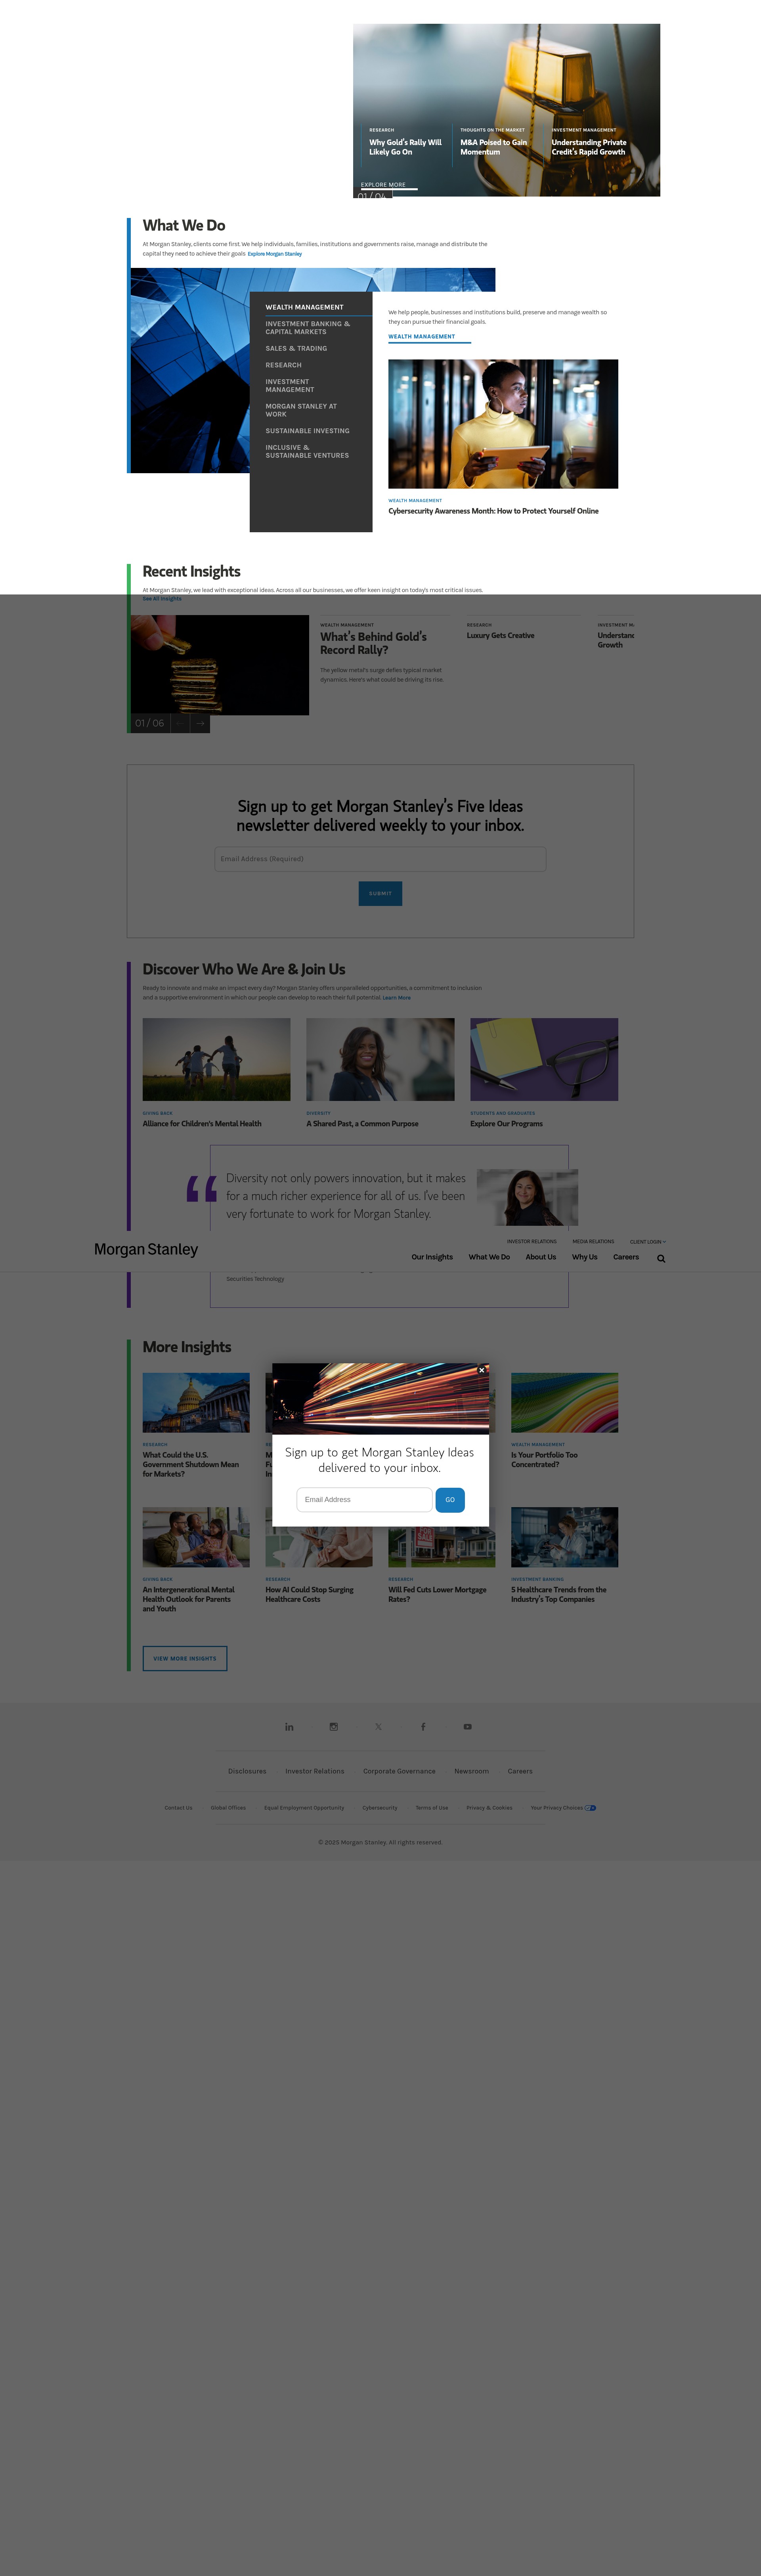This screenshot has height=2576, width=761.
Task: Open A Shared Past, a Common Purpose
Action: [362, 1124]
